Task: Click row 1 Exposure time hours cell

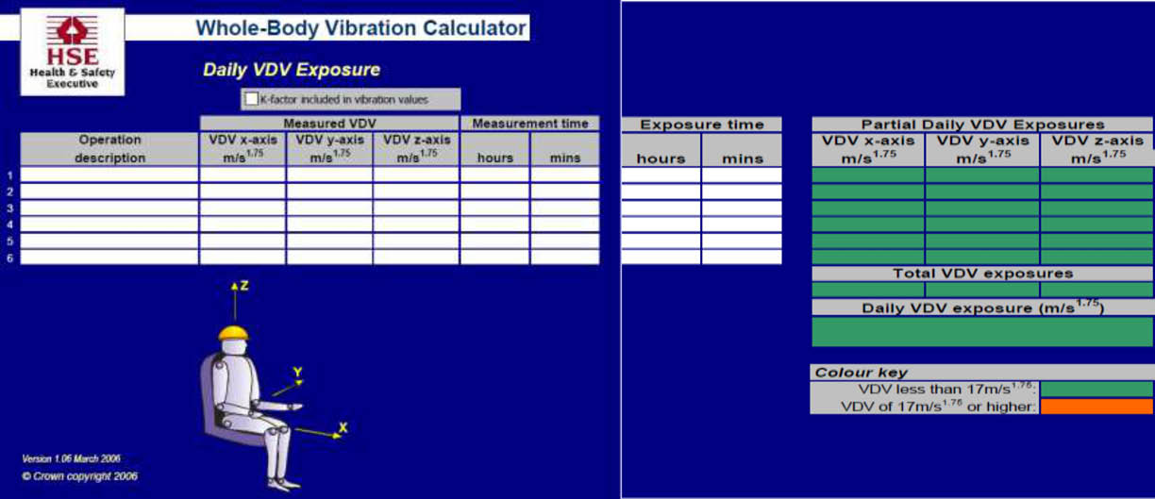Action: [x=661, y=175]
